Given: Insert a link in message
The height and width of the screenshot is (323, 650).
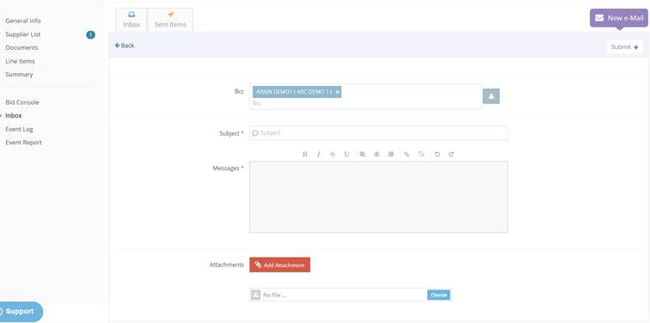Looking at the screenshot, I should tap(407, 154).
